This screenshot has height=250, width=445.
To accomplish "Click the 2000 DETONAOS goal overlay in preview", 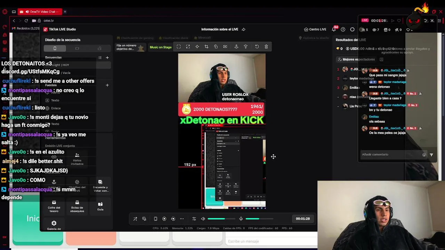I will coord(222,109).
